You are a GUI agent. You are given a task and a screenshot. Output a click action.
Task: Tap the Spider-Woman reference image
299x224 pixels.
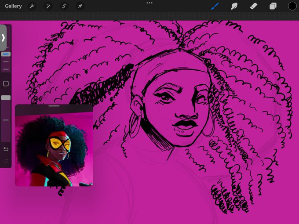pyautogui.click(x=54, y=149)
